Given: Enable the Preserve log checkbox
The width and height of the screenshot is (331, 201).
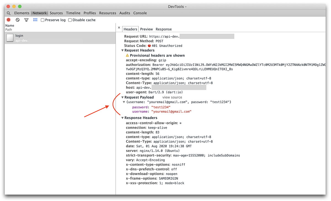Looking at the screenshot, I should coord(42,20).
